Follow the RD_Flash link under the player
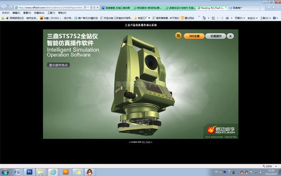This screenshot has width=281, height=176. coord(146,142)
